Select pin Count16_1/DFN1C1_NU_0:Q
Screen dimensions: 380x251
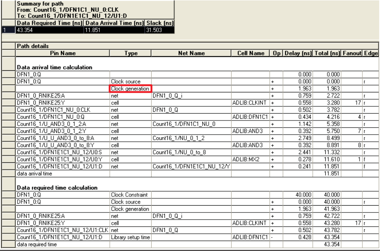pos(63,117)
